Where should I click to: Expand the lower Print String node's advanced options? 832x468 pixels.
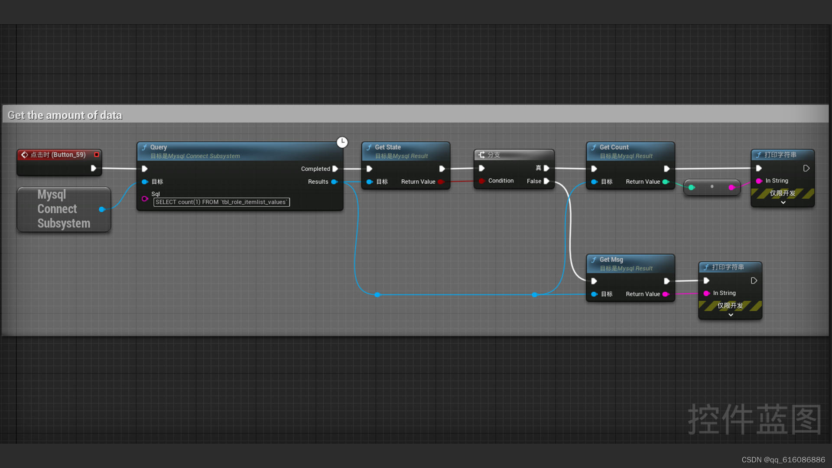point(731,315)
